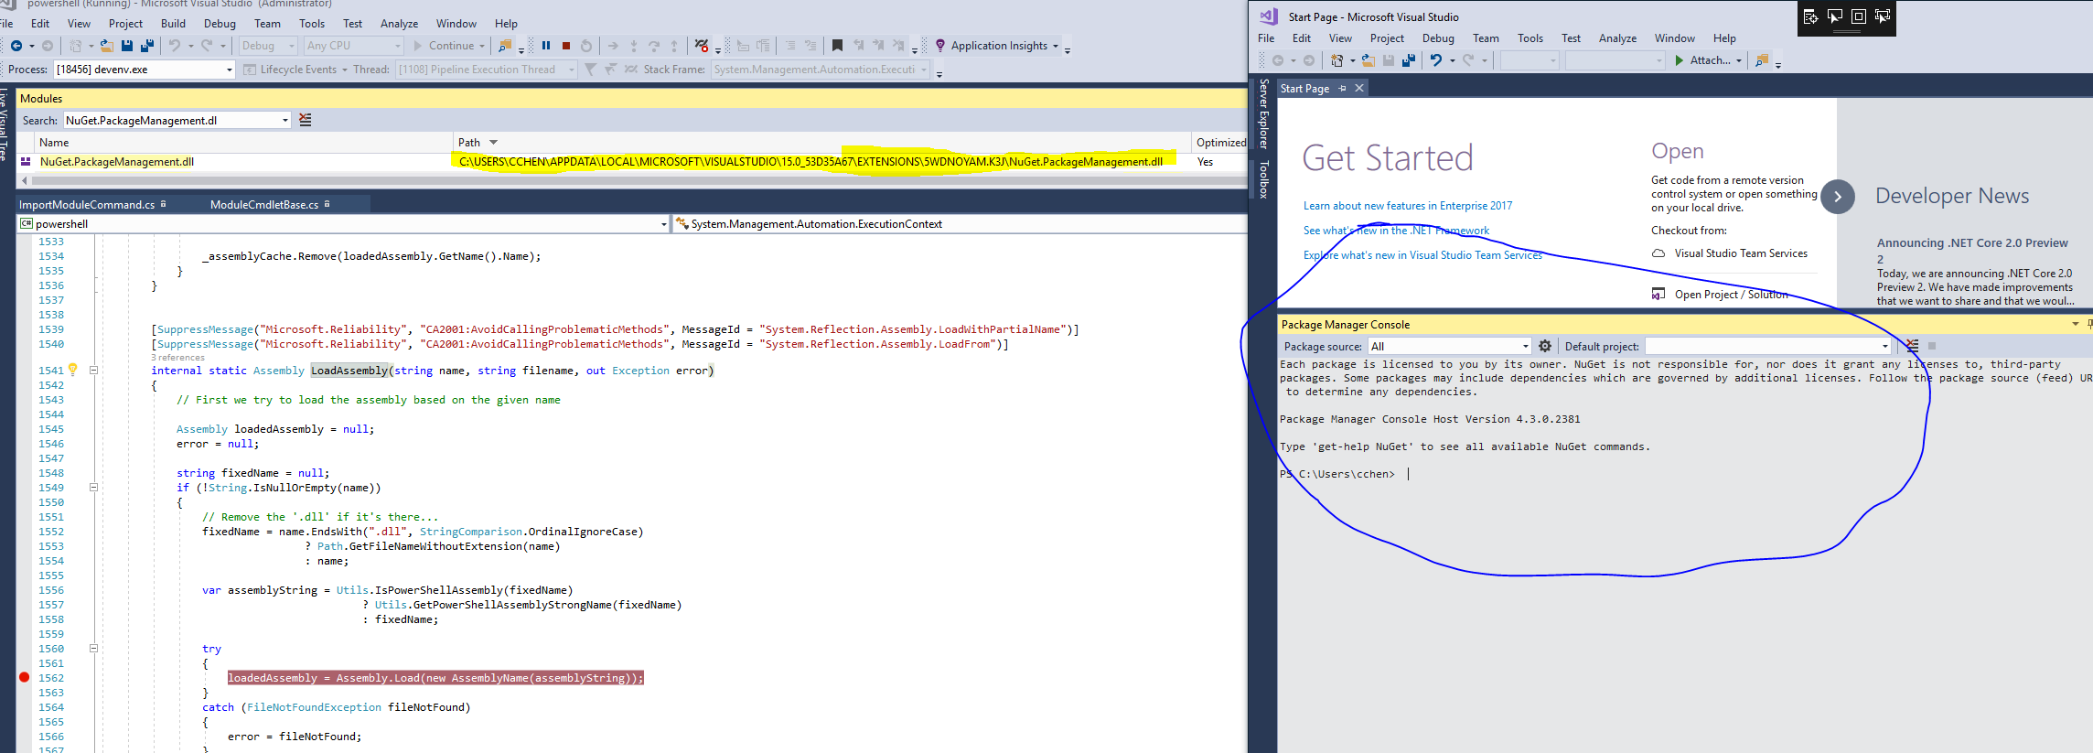The image size is (2093, 753).
Task: Click Step Out icon in debug toolbar
Action: pos(674,46)
